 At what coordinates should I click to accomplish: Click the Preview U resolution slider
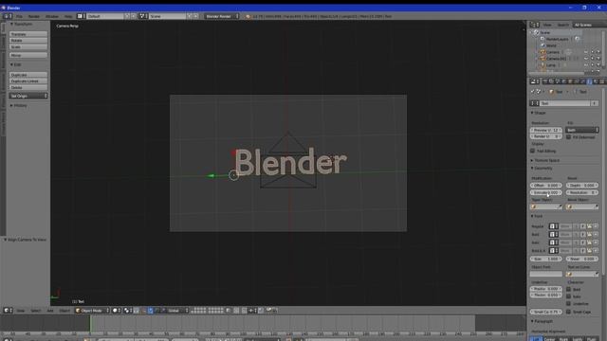[546, 130]
